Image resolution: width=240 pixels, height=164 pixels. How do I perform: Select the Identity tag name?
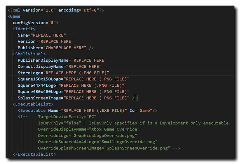point(25,29)
